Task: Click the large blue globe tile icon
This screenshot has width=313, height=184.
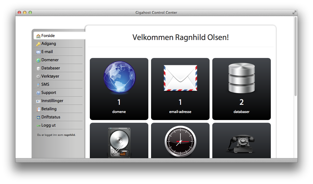Action: point(119,77)
